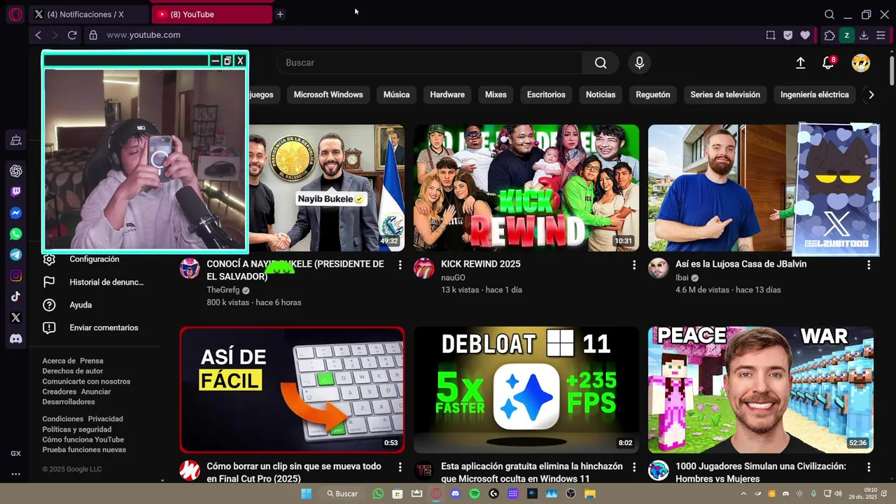
Task: Start YouTube voice search with microphone
Action: (x=639, y=63)
